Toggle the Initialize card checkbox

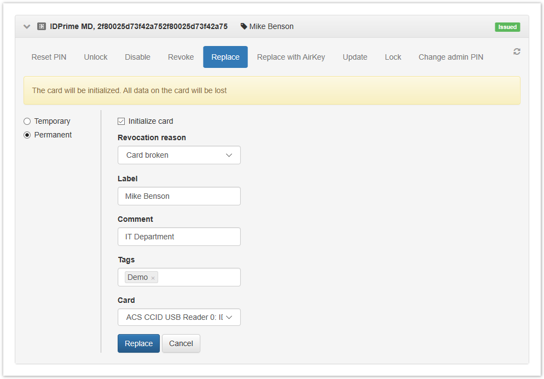click(121, 121)
